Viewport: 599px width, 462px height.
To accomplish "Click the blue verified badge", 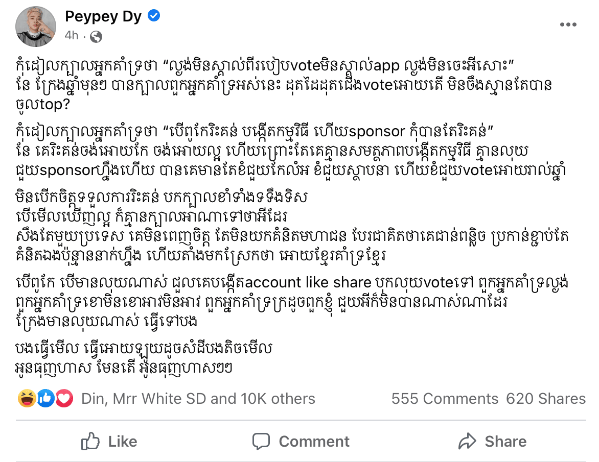I will pos(154,17).
